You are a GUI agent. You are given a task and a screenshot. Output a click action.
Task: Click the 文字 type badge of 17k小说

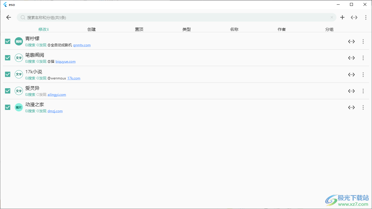click(19, 74)
